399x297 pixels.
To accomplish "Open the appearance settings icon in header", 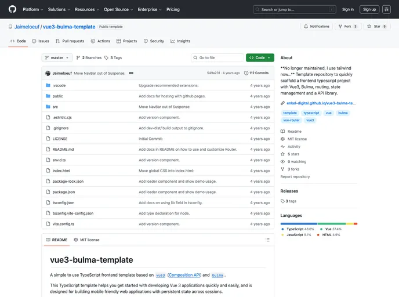I will (386, 9).
